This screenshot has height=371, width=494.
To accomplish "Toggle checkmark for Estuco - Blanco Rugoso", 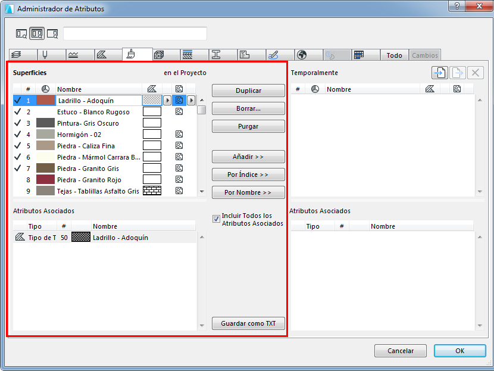I will click(18, 111).
